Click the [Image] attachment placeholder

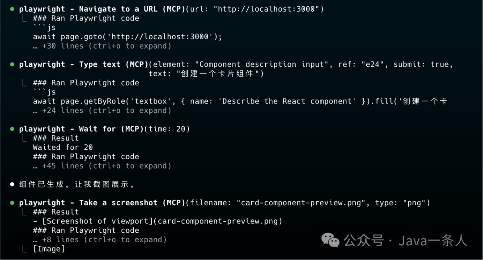pos(49,249)
